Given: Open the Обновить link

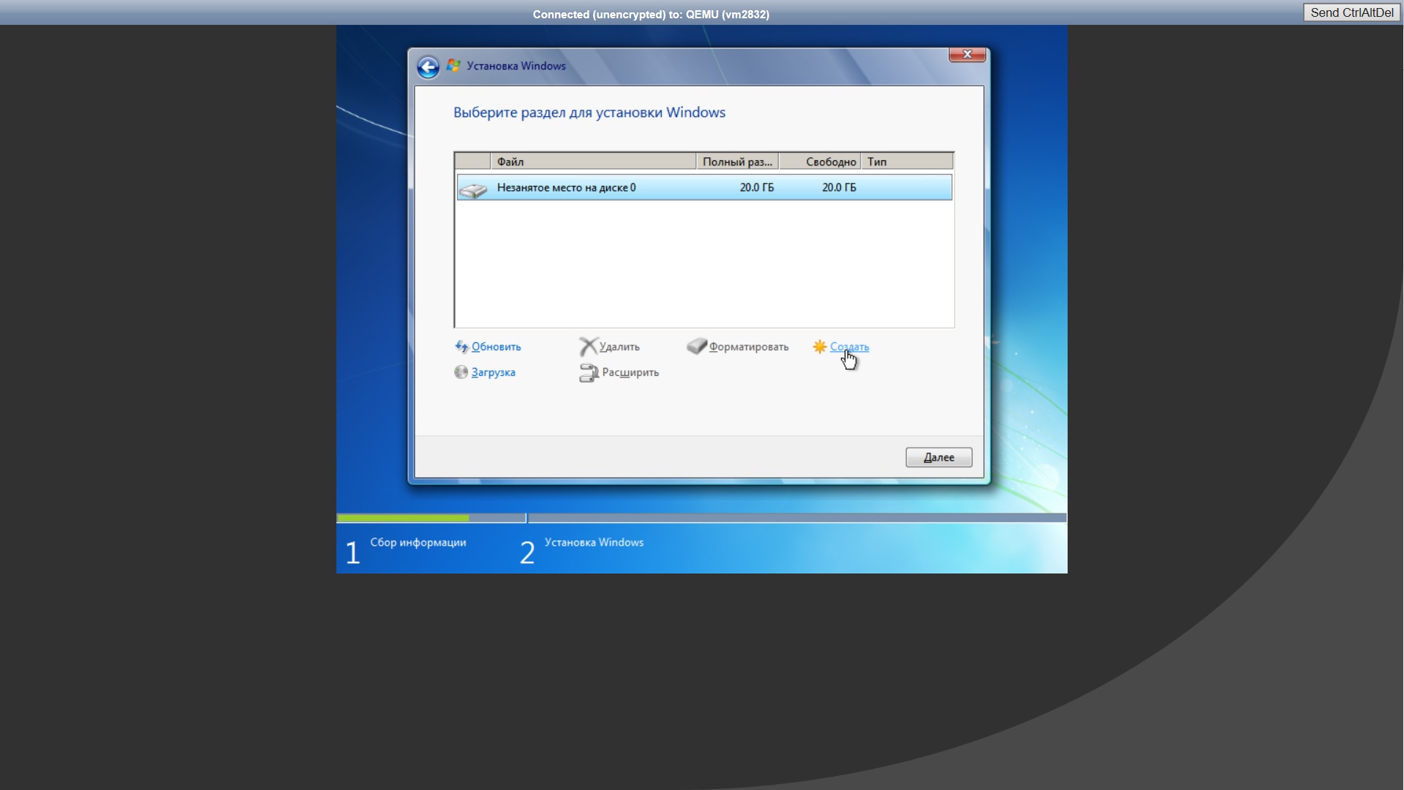Looking at the screenshot, I should pos(496,347).
